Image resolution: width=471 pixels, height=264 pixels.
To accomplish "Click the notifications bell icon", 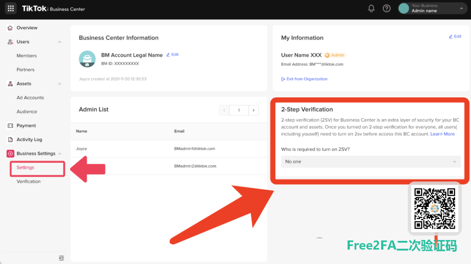I will pos(371,8).
